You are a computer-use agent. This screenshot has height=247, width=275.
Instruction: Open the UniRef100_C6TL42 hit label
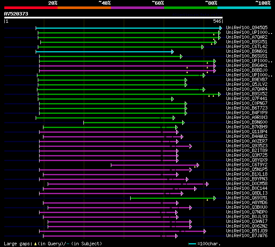point(247,47)
